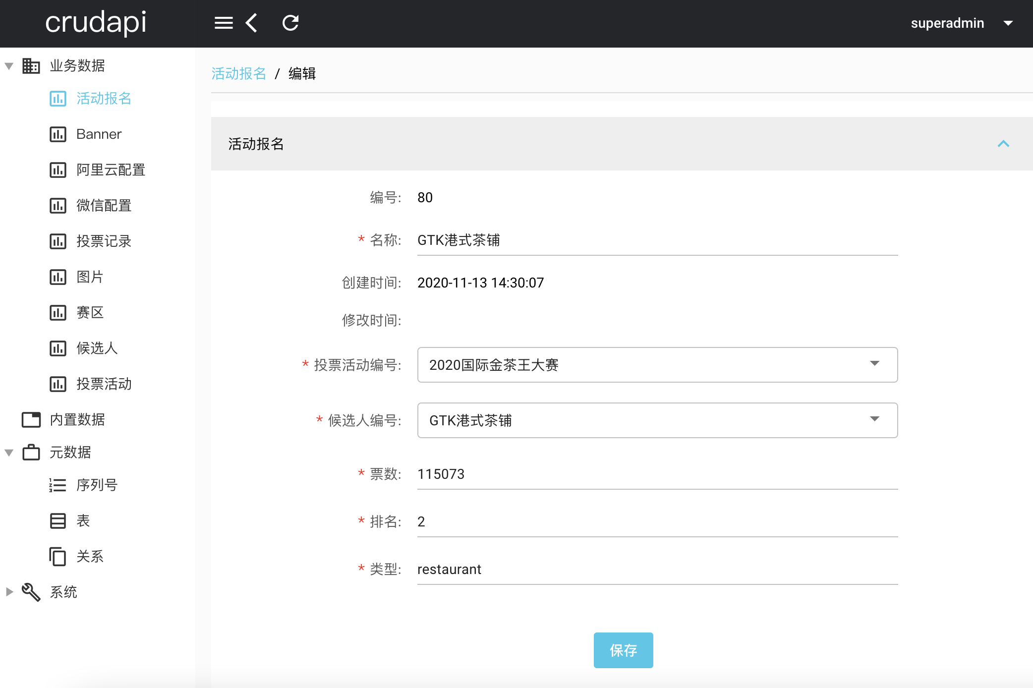Click the 活动报名 breadcrumb link
The image size is (1033, 688).
[x=238, y=73]
